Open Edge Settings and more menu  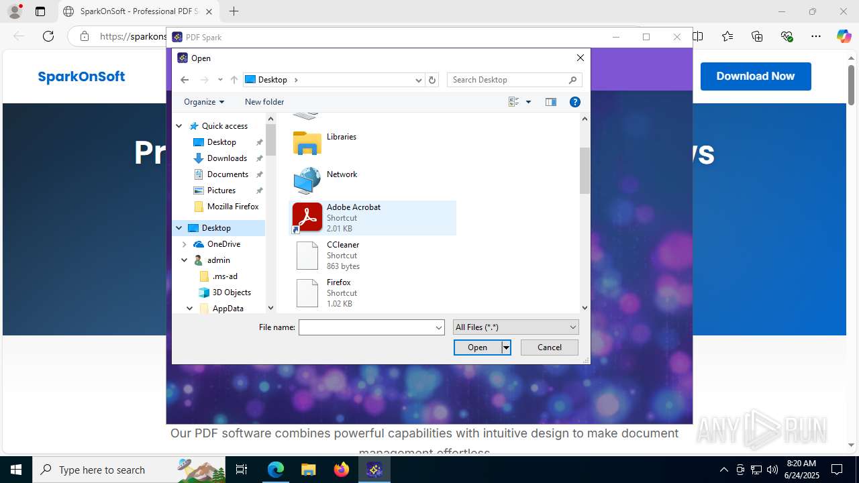[x=816, y=36]
